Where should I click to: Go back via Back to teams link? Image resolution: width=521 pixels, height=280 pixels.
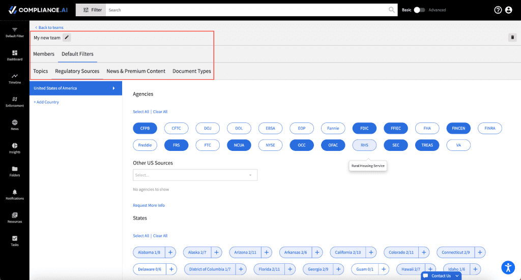pyautogui.click(x=49, y=27)
